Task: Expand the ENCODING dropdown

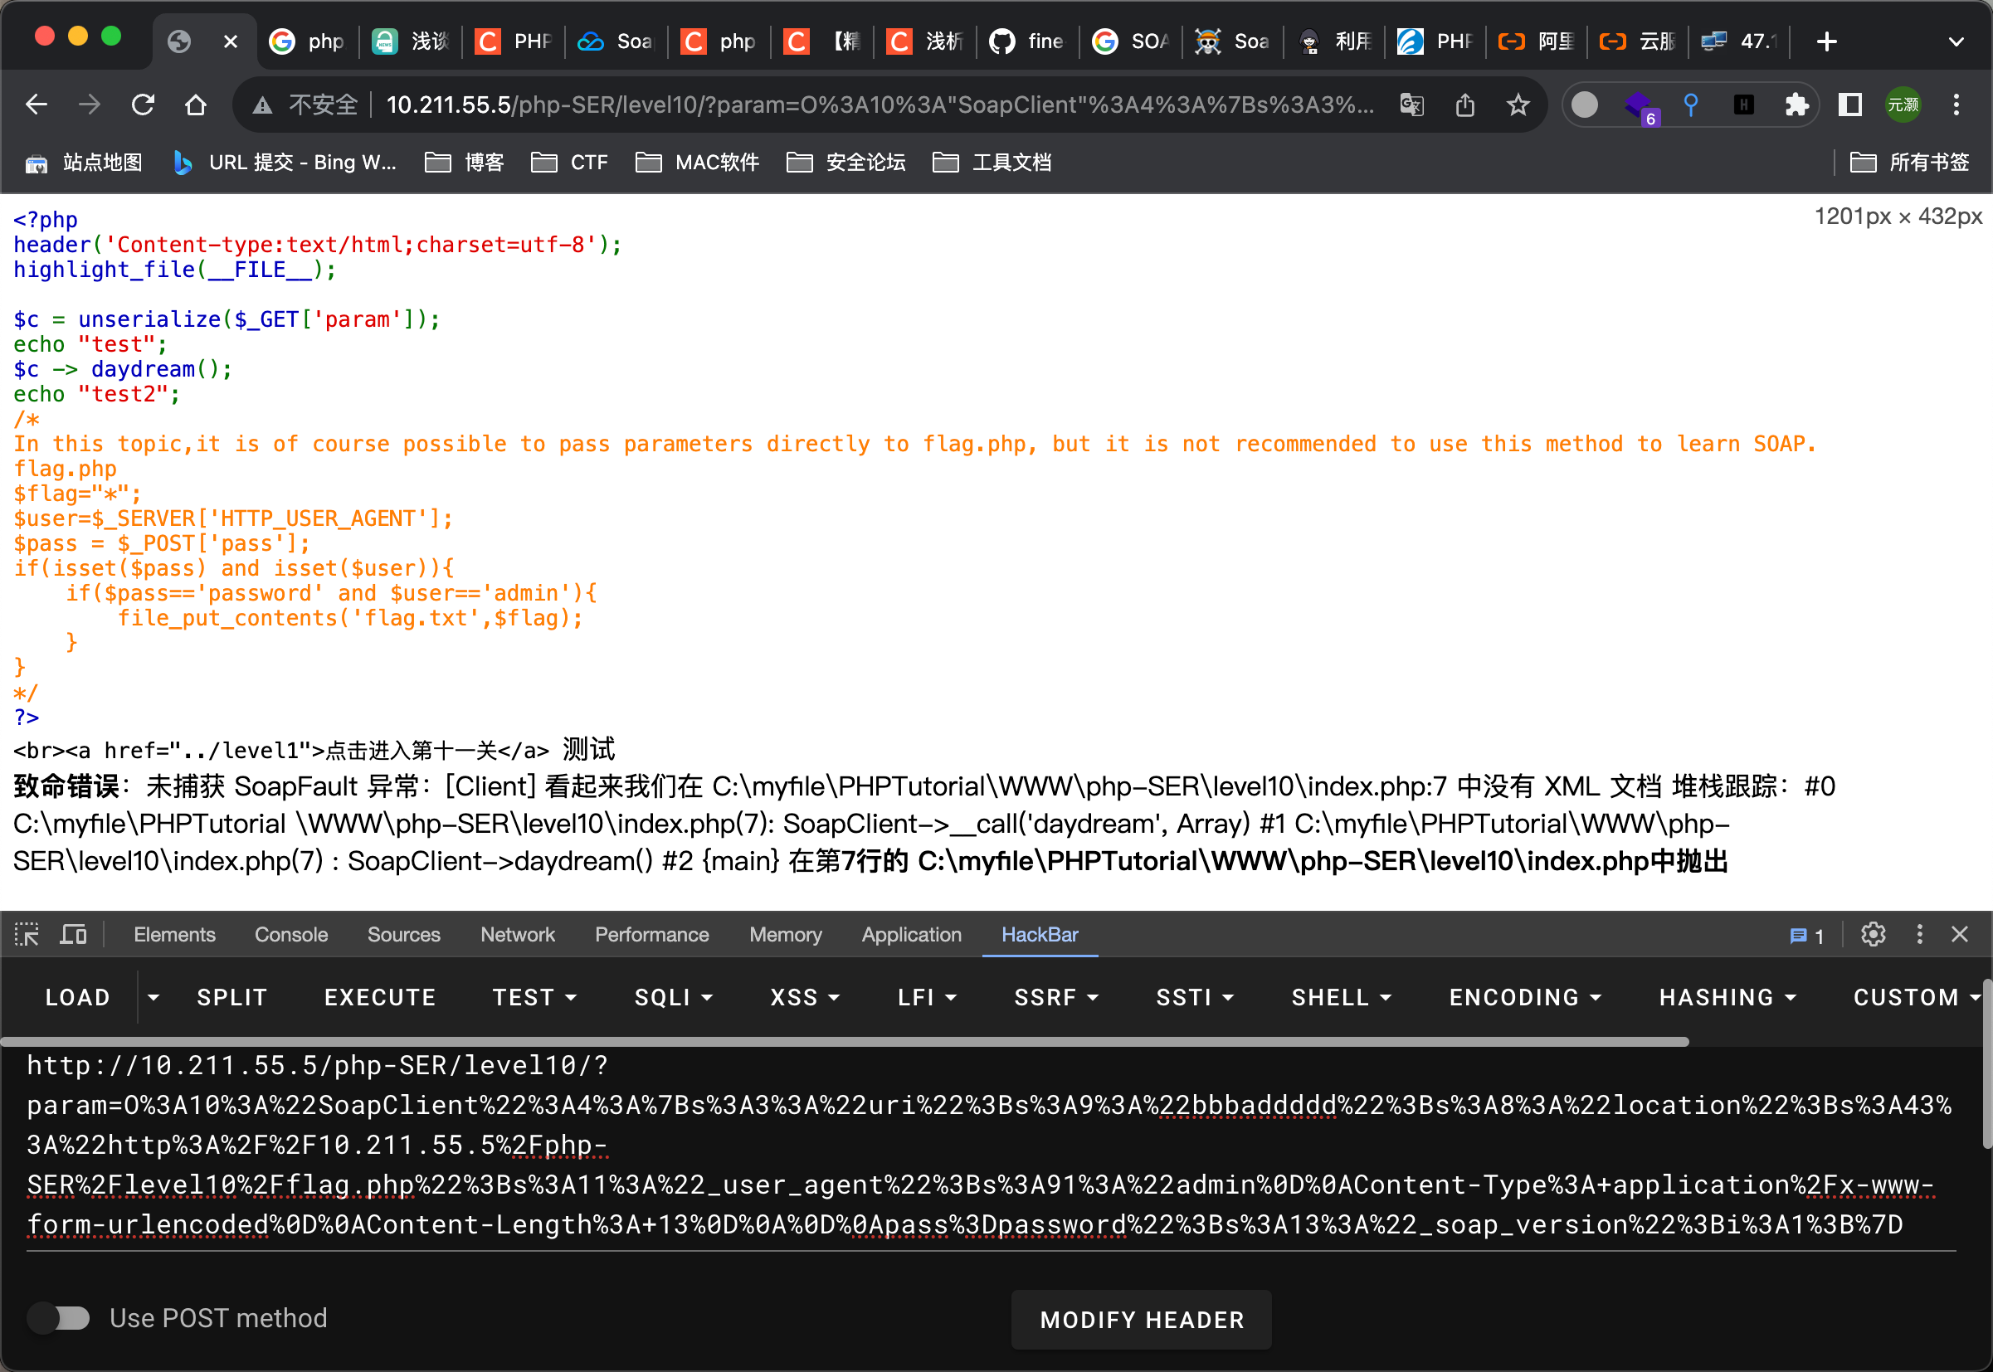Action: (x=1525, y=997)
